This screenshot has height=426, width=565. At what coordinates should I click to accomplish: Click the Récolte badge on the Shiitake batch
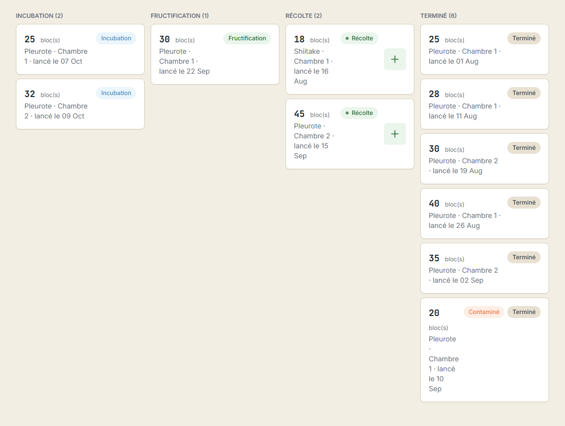pos(359,38)
